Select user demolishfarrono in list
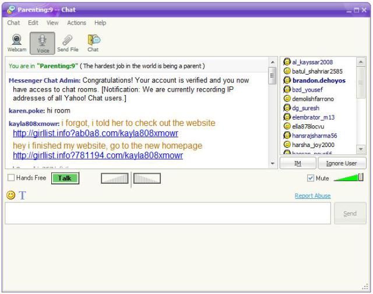Screen dimensions: 373x294 (313, 99)
